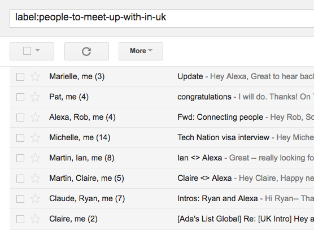Expand the More actions dropdown
This screenshot has height=230, width=314.
(x=141, y=51)
